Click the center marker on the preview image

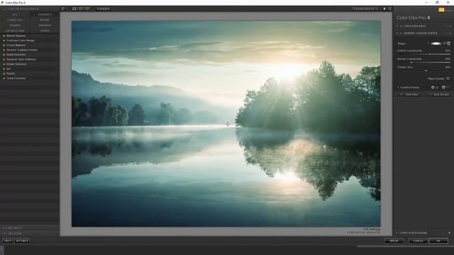click(228, 125)
